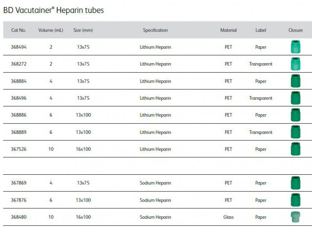312x234 pixels.
Task: Click 'Transparent' label in row 368496
Action: (x=261, y=98)
